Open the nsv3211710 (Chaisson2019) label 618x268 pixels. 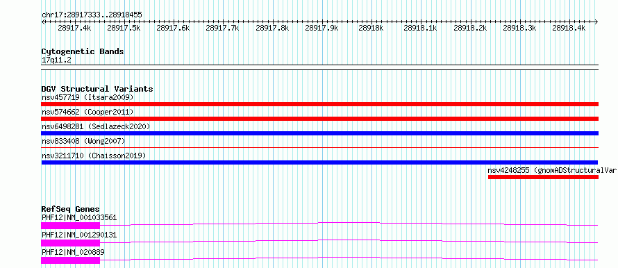(x=94, y=156)
